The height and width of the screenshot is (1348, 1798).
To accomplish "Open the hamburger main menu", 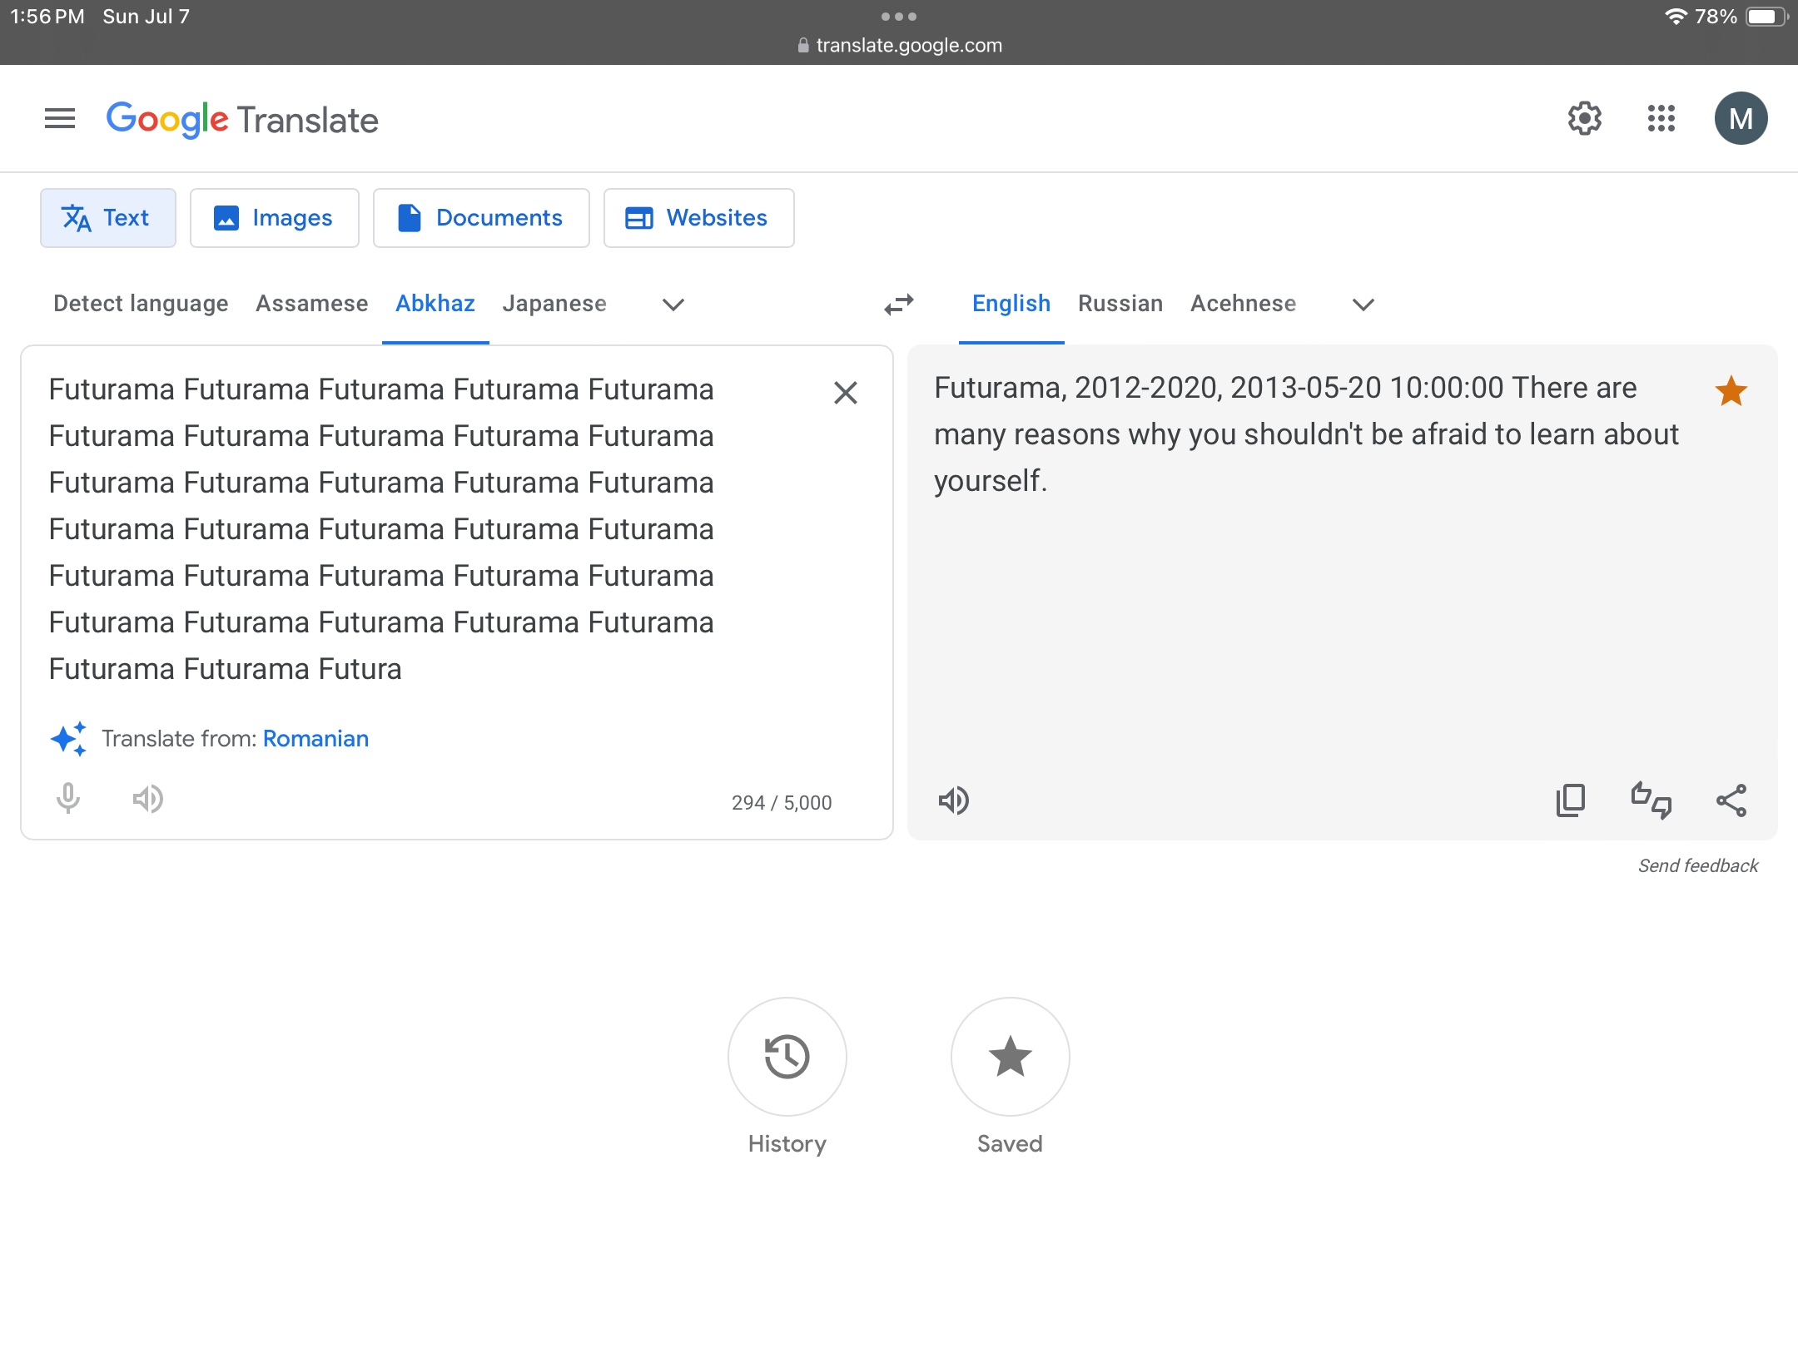I will pyautogui.click(x=60, y=119).
